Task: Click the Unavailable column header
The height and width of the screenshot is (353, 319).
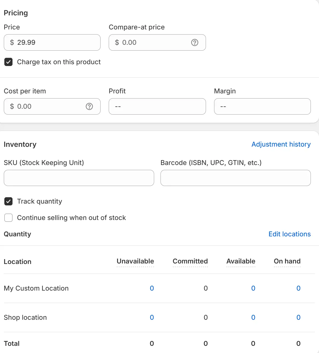Action: click(135, 261)
